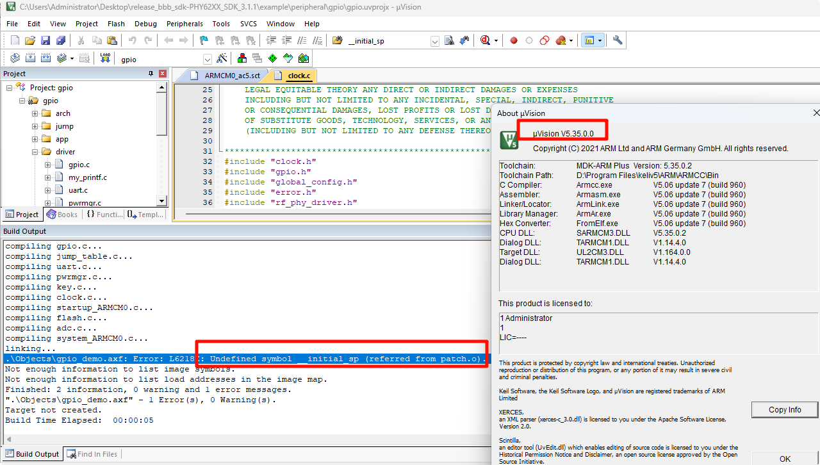Click Project panel vertical scrollbar

click(x=162, y=144)
